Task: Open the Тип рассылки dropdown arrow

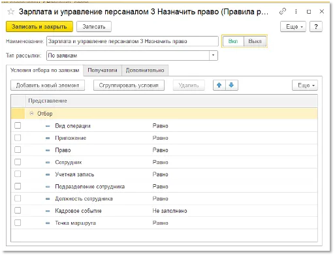Action: pos(214,56)
